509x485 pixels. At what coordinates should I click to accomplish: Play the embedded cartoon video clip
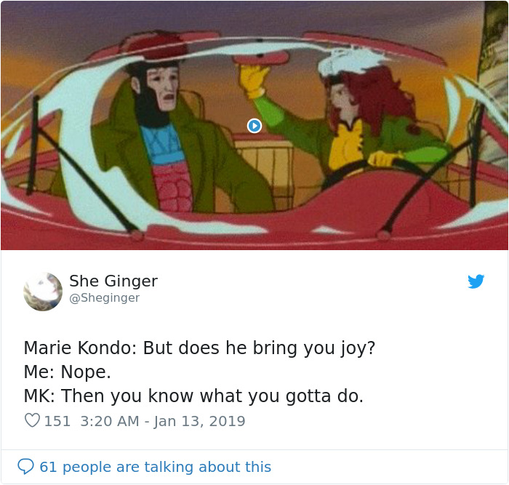click(254, 126)
